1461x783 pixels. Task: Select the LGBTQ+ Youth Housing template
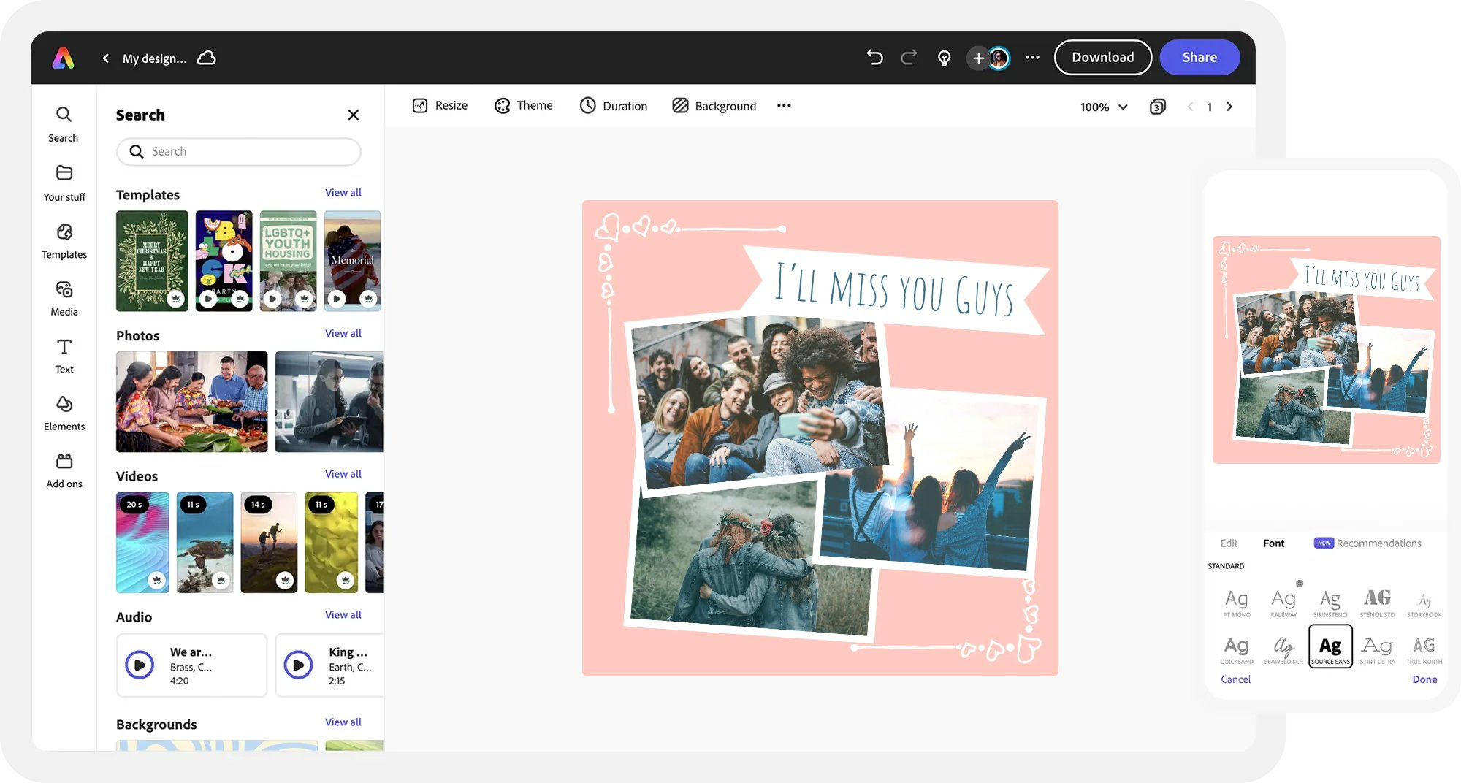(x=288, y=261)
